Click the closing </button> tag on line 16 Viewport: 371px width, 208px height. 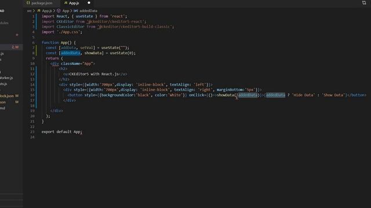tap(357, 95)
